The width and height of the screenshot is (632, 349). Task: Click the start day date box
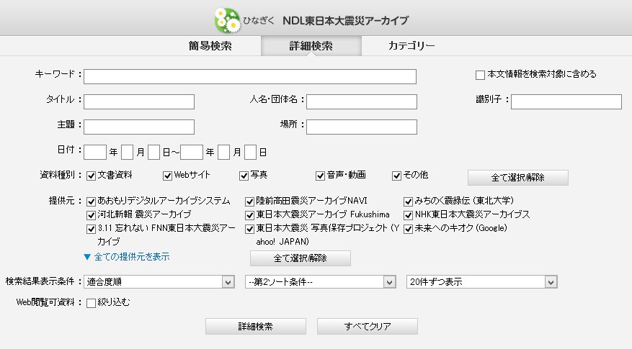click(x=154, y=152)
